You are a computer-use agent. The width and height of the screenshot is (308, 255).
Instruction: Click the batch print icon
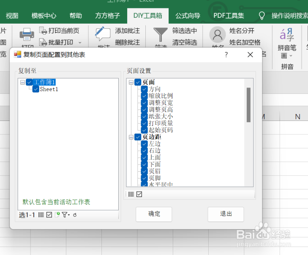click(x=43, y=42)
